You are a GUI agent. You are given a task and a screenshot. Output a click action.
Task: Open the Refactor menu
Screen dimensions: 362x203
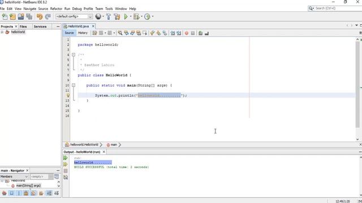[56, 9]
